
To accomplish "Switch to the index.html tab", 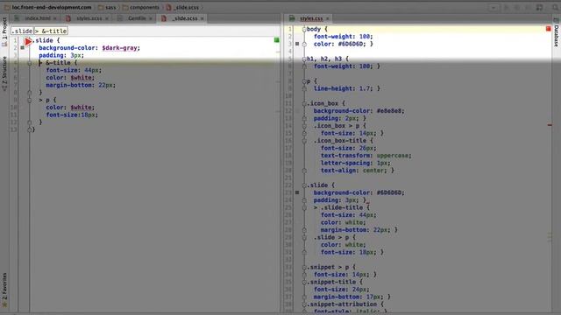I will coord(35,18).
